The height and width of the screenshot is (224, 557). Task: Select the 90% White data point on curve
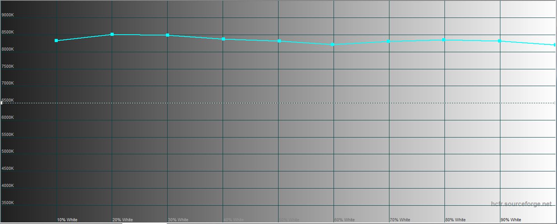[500, 41]
